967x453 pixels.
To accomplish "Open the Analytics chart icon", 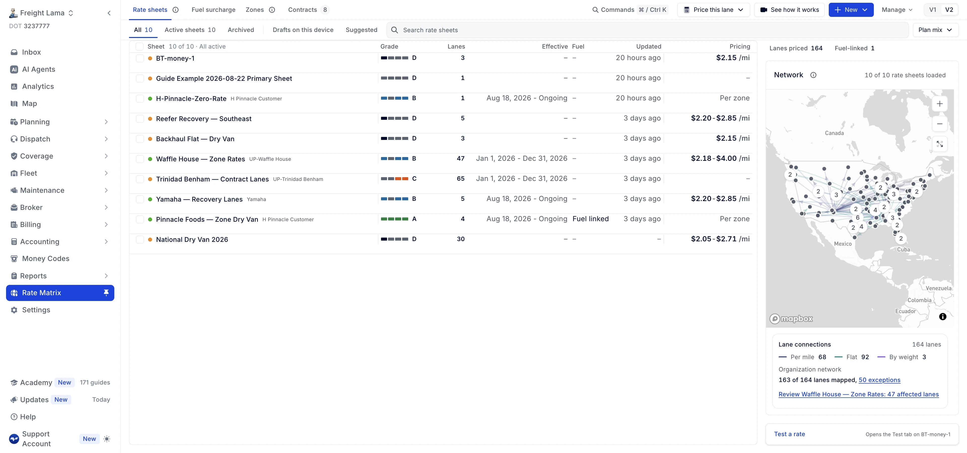I will pos(14,87).
